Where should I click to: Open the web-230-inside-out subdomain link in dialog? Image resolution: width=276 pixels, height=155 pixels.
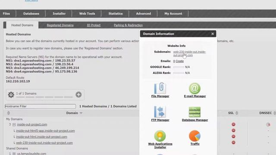(x=189, y=53)
